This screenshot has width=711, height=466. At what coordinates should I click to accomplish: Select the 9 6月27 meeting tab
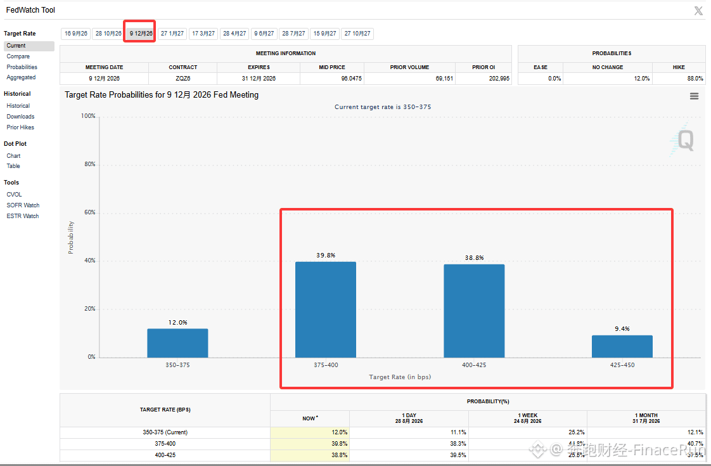coord(264,34)
